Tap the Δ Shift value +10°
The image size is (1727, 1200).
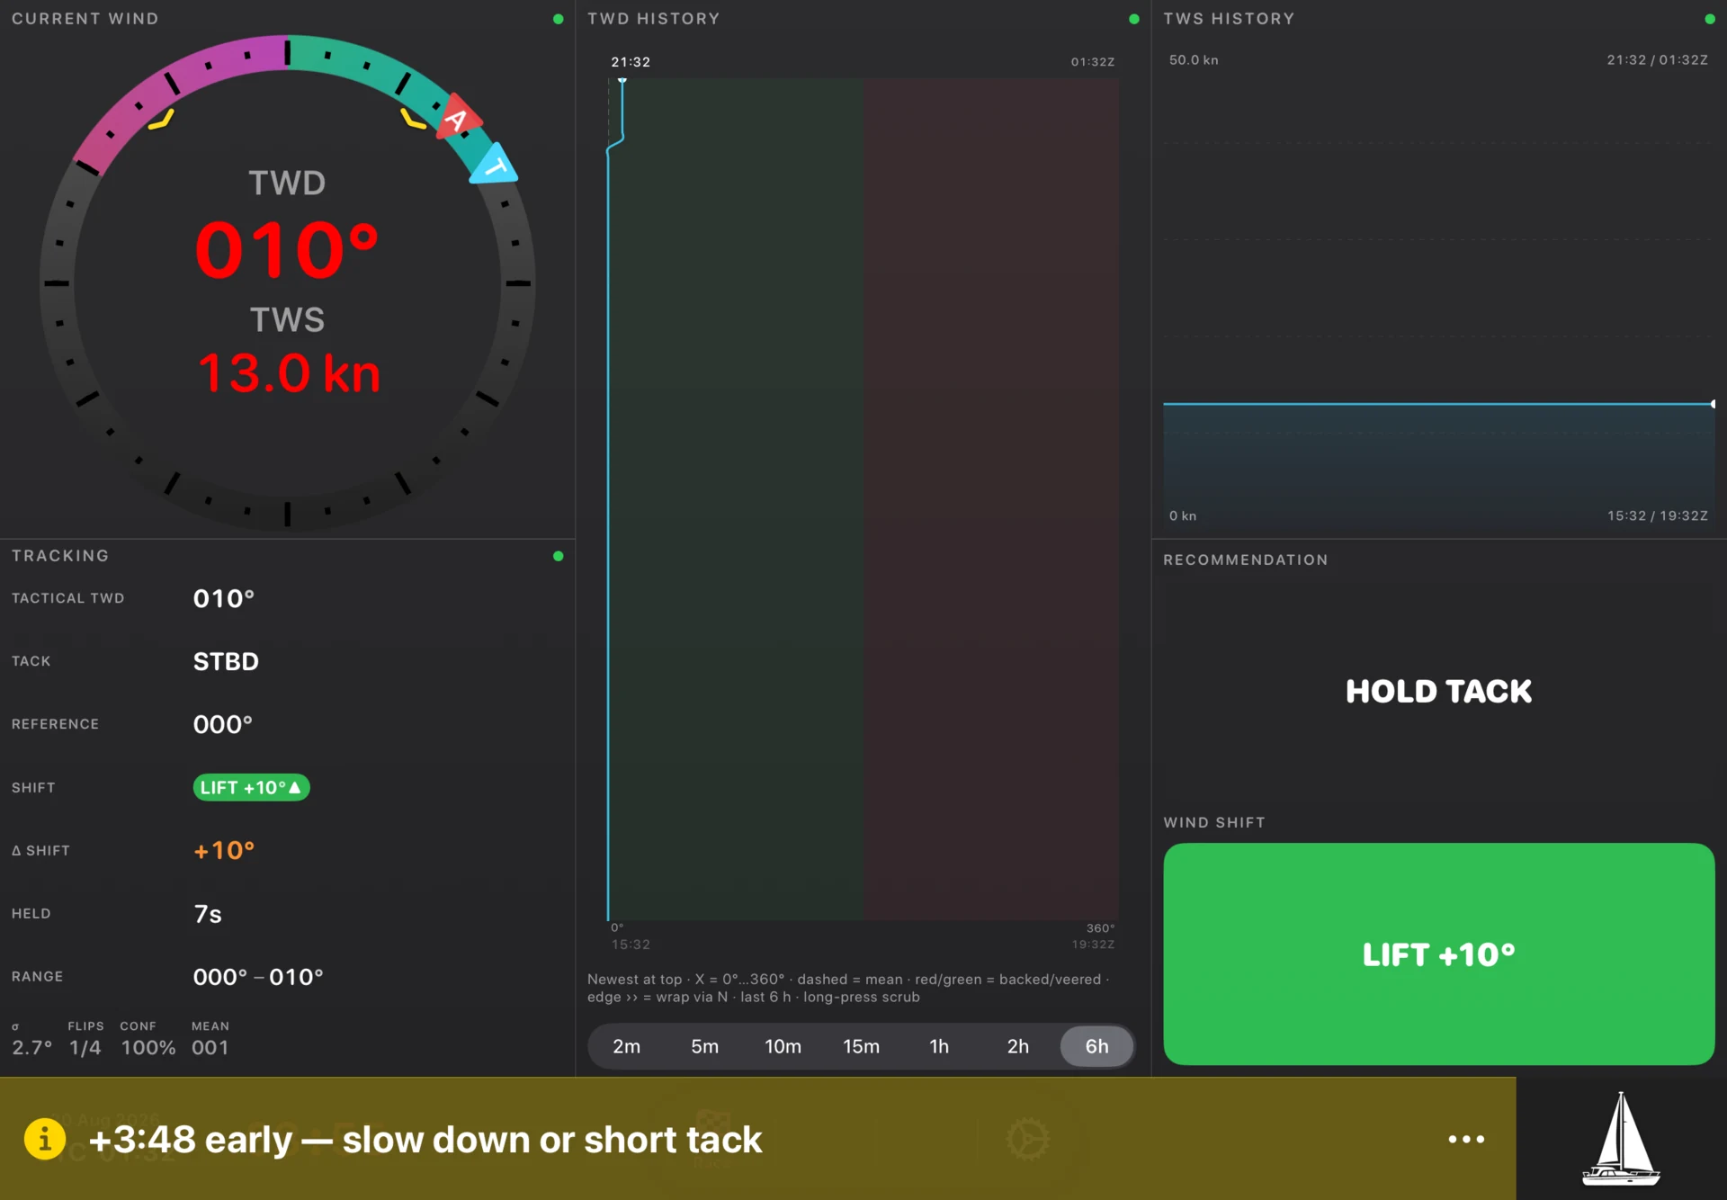(x=224, y=850)
